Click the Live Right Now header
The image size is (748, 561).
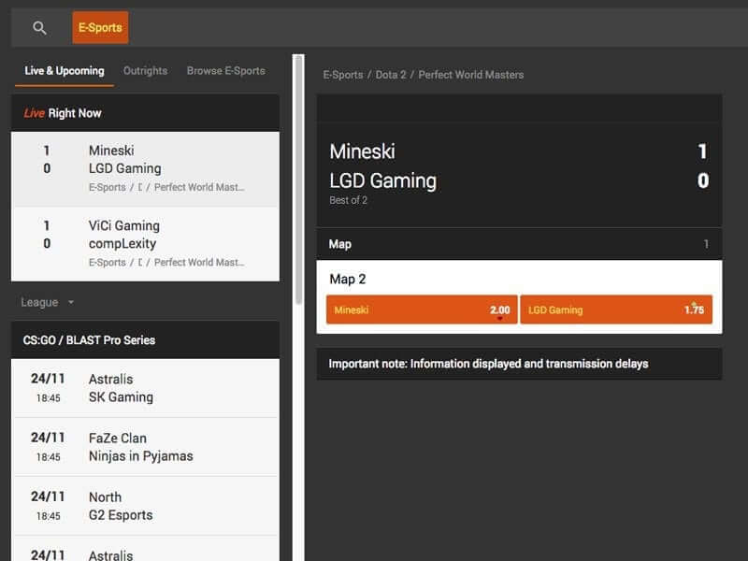coord(146,113)
